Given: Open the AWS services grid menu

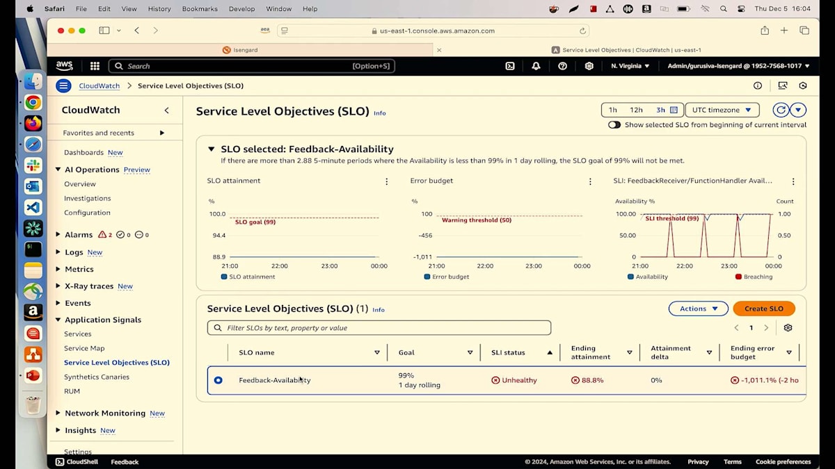Looking at the screenshot, I should (95, 66).
